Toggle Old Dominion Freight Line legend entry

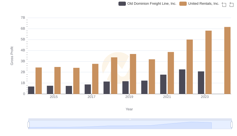pos(147,4)
